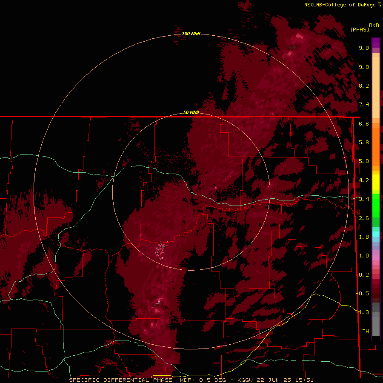Screen dimensions: 383x383
Task: Click the 1.8 value on the color scale
Action: pos(364,237)
